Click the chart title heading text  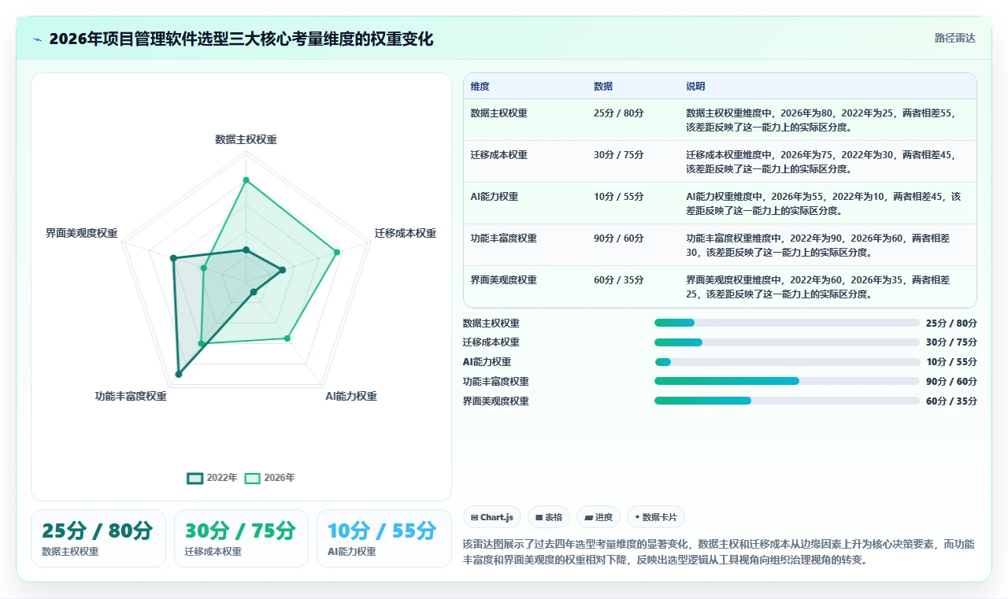click(x=241, y=39)
